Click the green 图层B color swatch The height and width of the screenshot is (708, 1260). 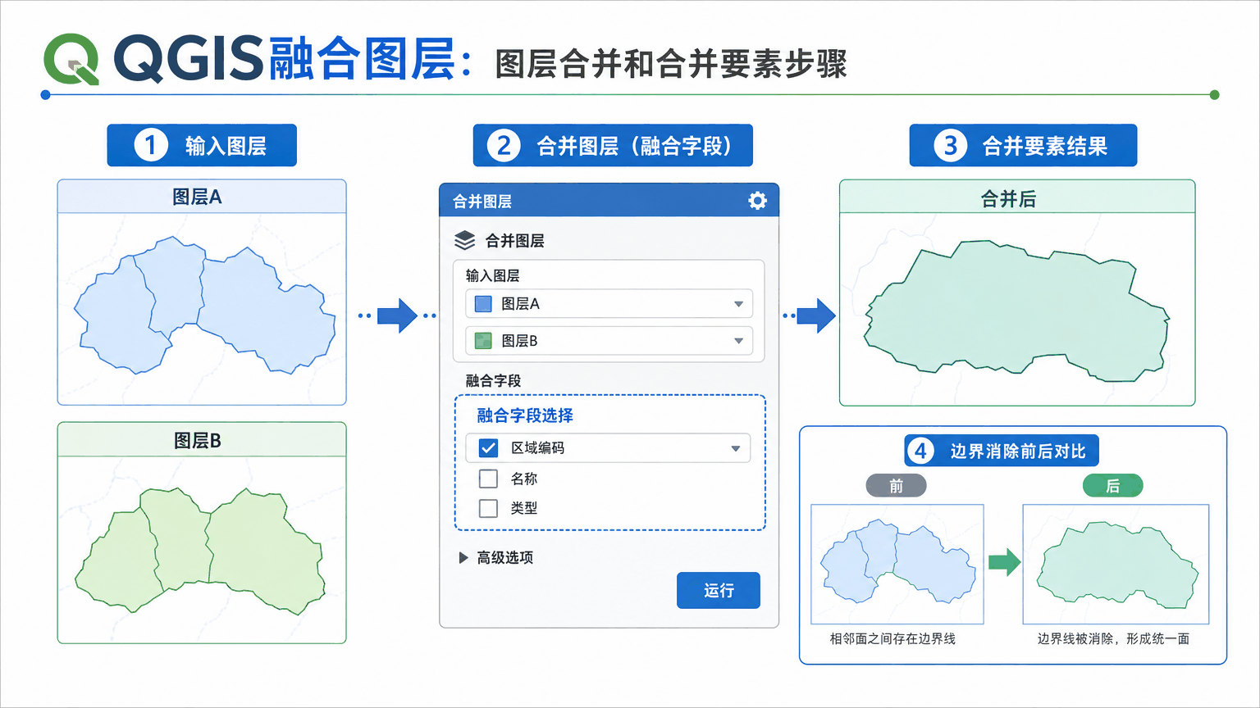point(483,341)
